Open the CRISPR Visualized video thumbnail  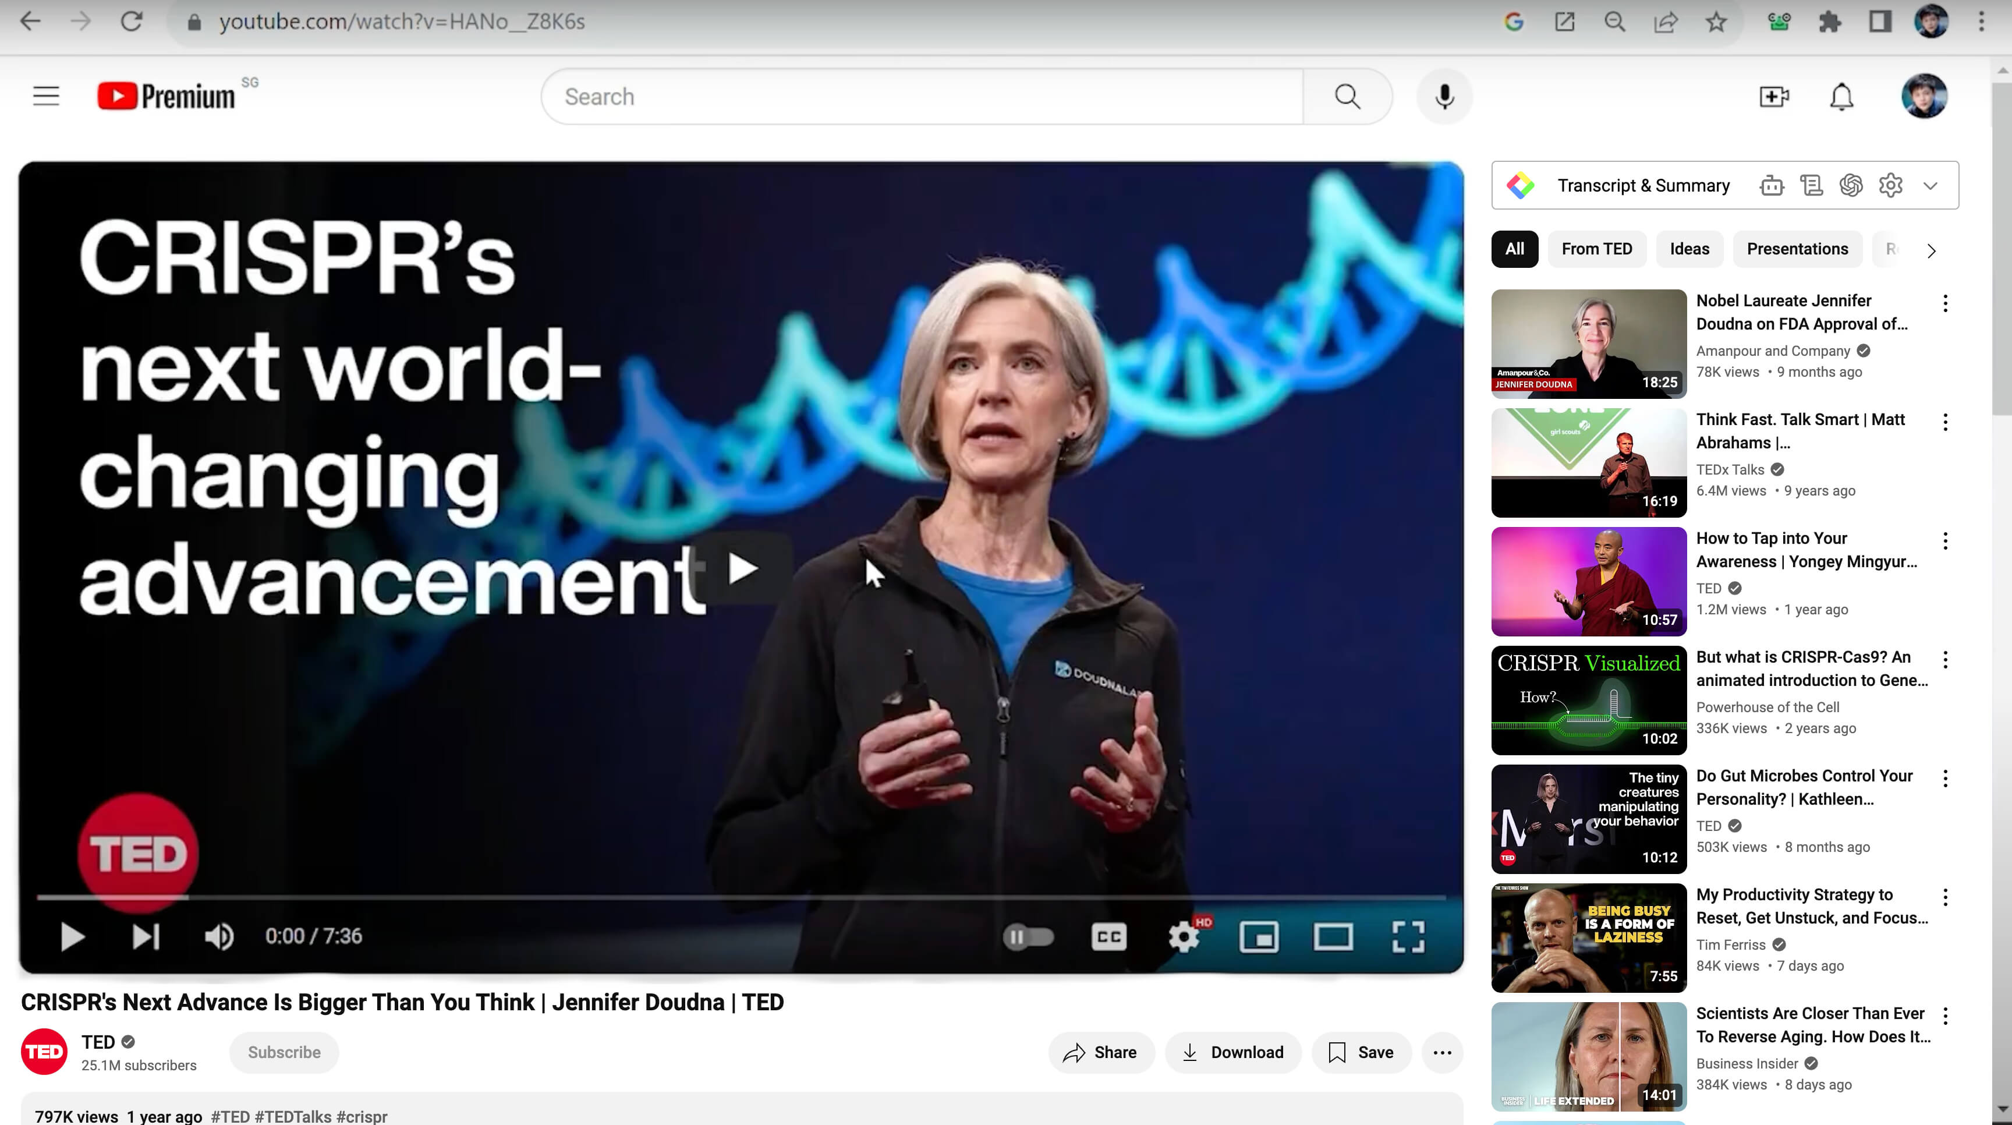1588,700
